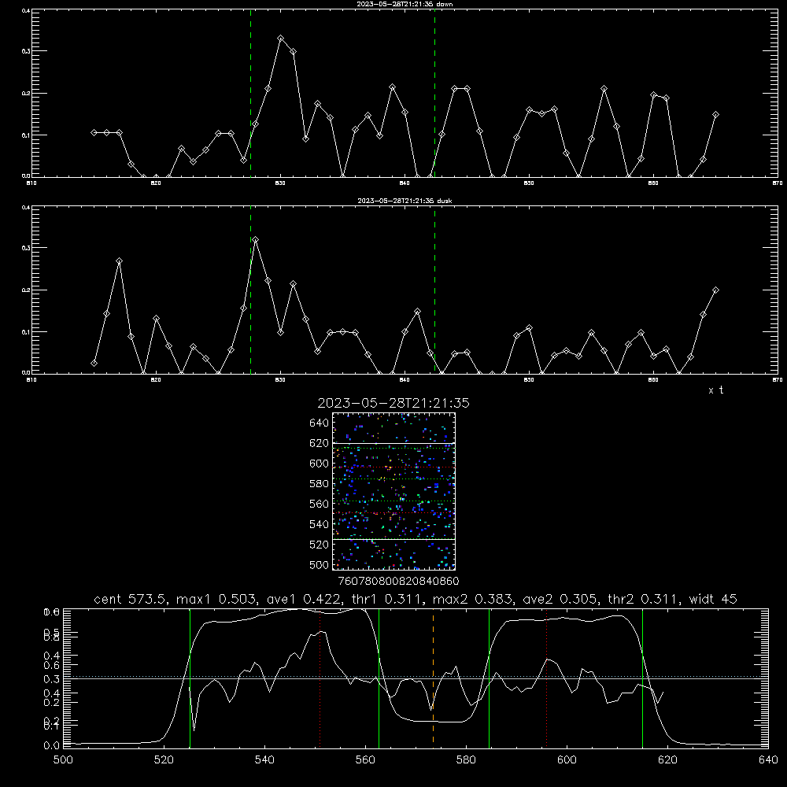Click y-axis label '640' of the spectral image
Viewport: 787px width, 787px height.
point(320,423)
